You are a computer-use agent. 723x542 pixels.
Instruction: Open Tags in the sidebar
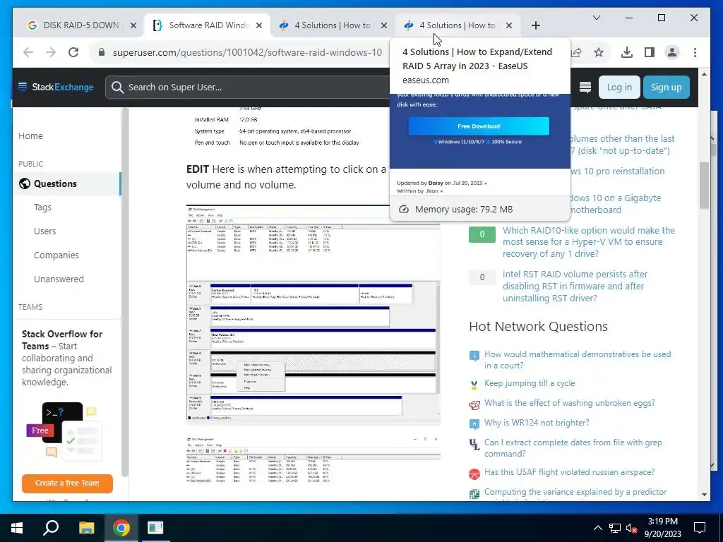[42, 207]
